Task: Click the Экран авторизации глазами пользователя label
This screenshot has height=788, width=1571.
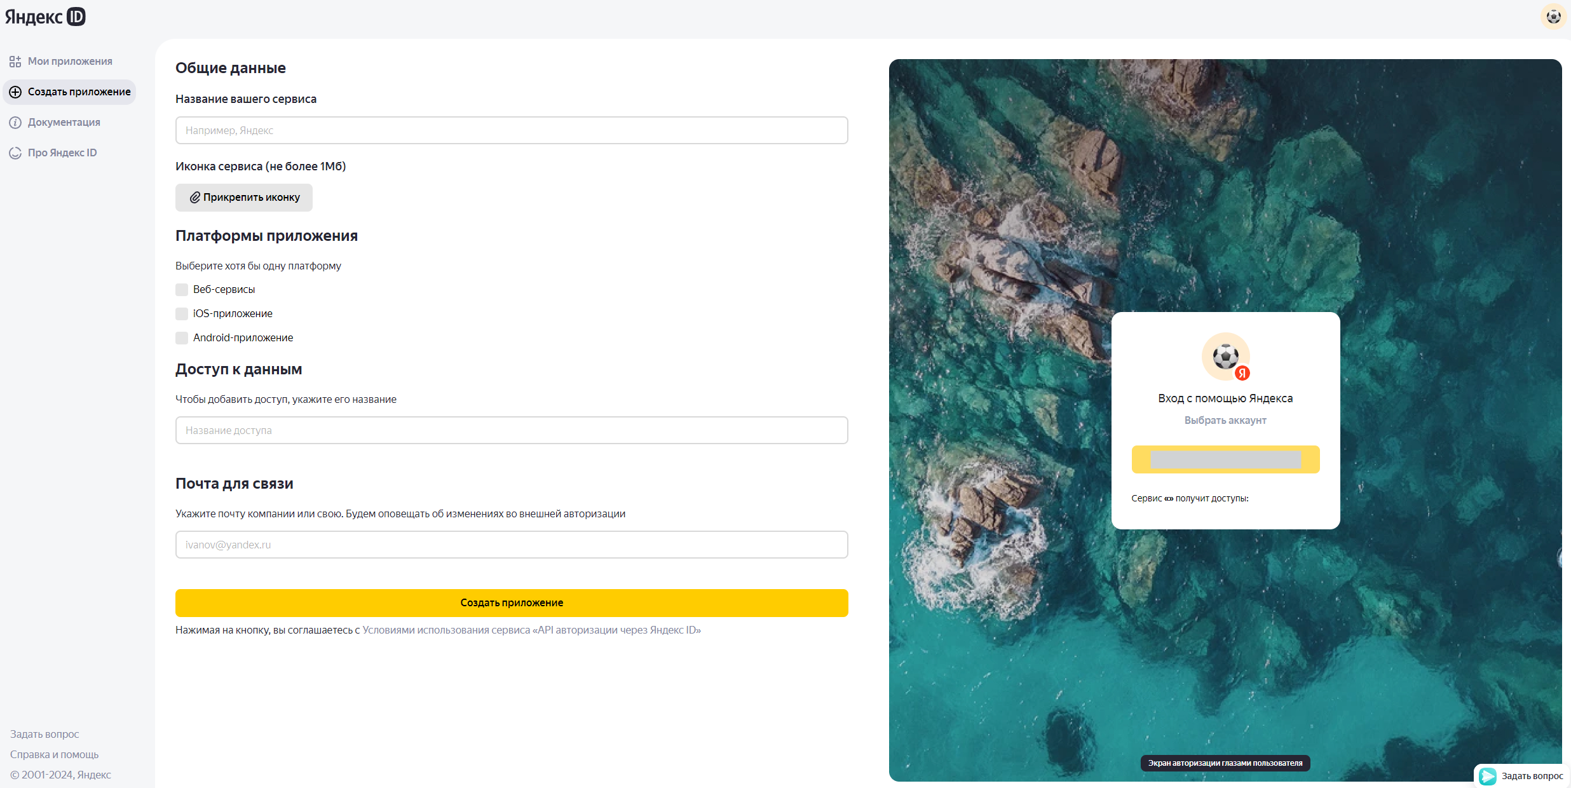Action: [1225, 763]
